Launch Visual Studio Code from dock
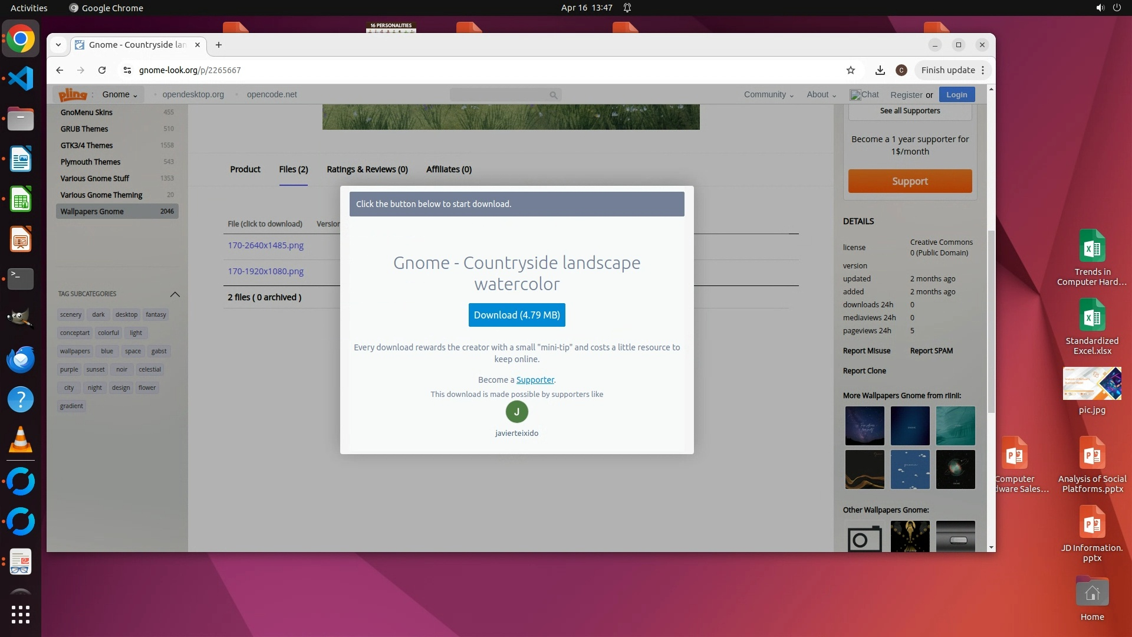 [21, 79]
